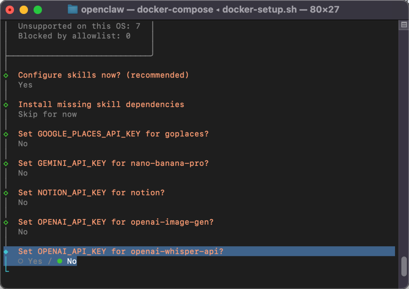Click the 'No' answer under GOOGLE_PLACES_API_KEY
The width and height of the screenshot is (409, 289).
pos(23,144)
